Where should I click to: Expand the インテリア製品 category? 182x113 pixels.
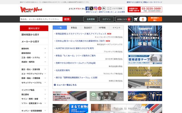point(34,90)
